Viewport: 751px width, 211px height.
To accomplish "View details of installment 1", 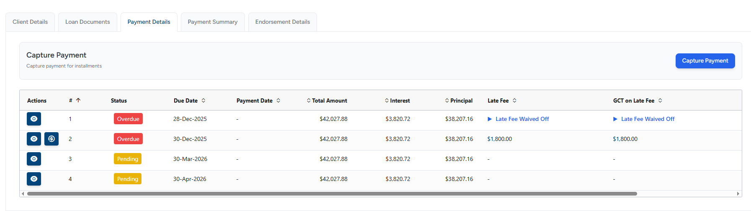I will pos(34,119).
